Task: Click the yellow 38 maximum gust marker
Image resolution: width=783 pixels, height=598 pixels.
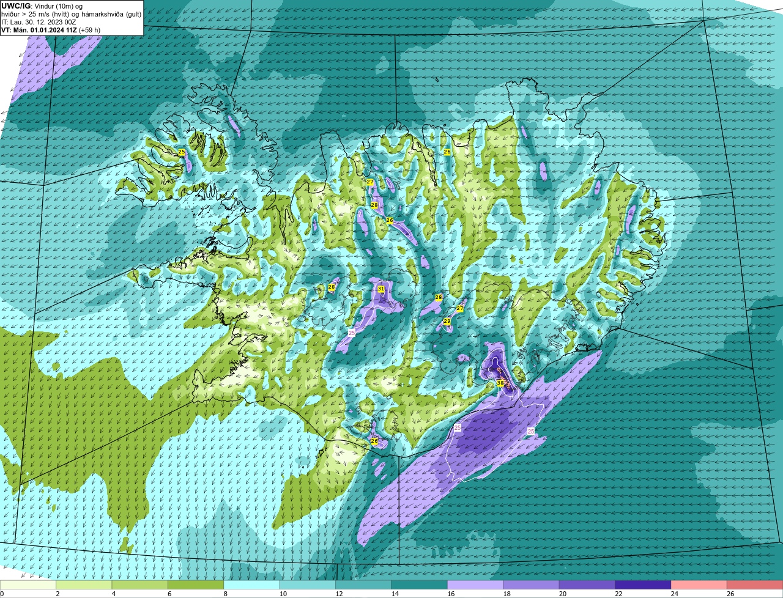Action: click(x=500, y=383)
